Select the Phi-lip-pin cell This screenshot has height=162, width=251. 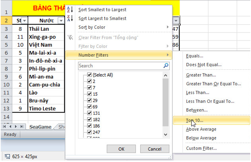(46, 69)
